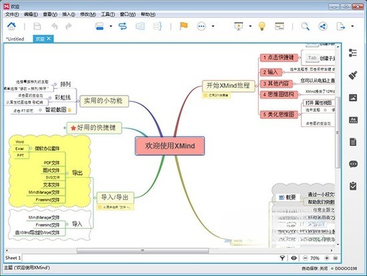
Task: Undo the last action with the back arrow
Action: point(55,26)
